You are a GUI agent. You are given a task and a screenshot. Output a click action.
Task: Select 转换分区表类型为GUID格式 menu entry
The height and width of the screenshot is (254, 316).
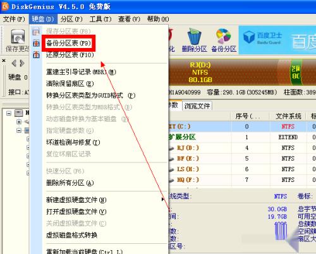coord(91,95)
